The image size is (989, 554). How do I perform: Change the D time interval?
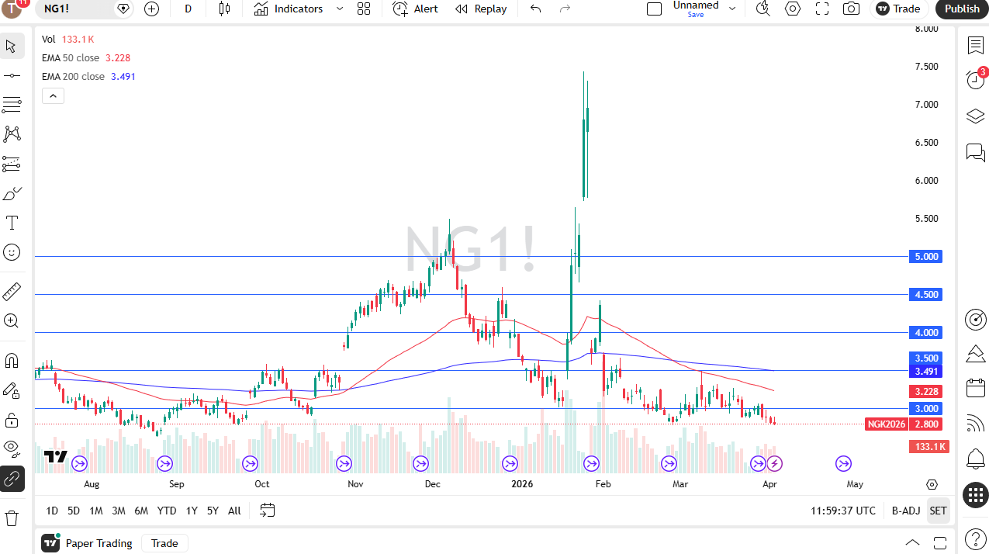(188, 9)
